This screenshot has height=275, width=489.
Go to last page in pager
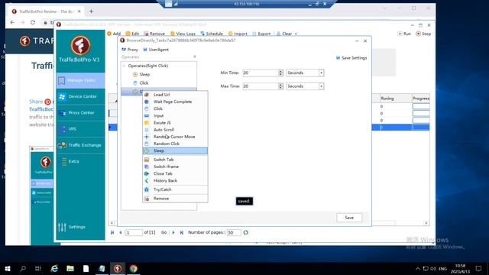[182, 232]
